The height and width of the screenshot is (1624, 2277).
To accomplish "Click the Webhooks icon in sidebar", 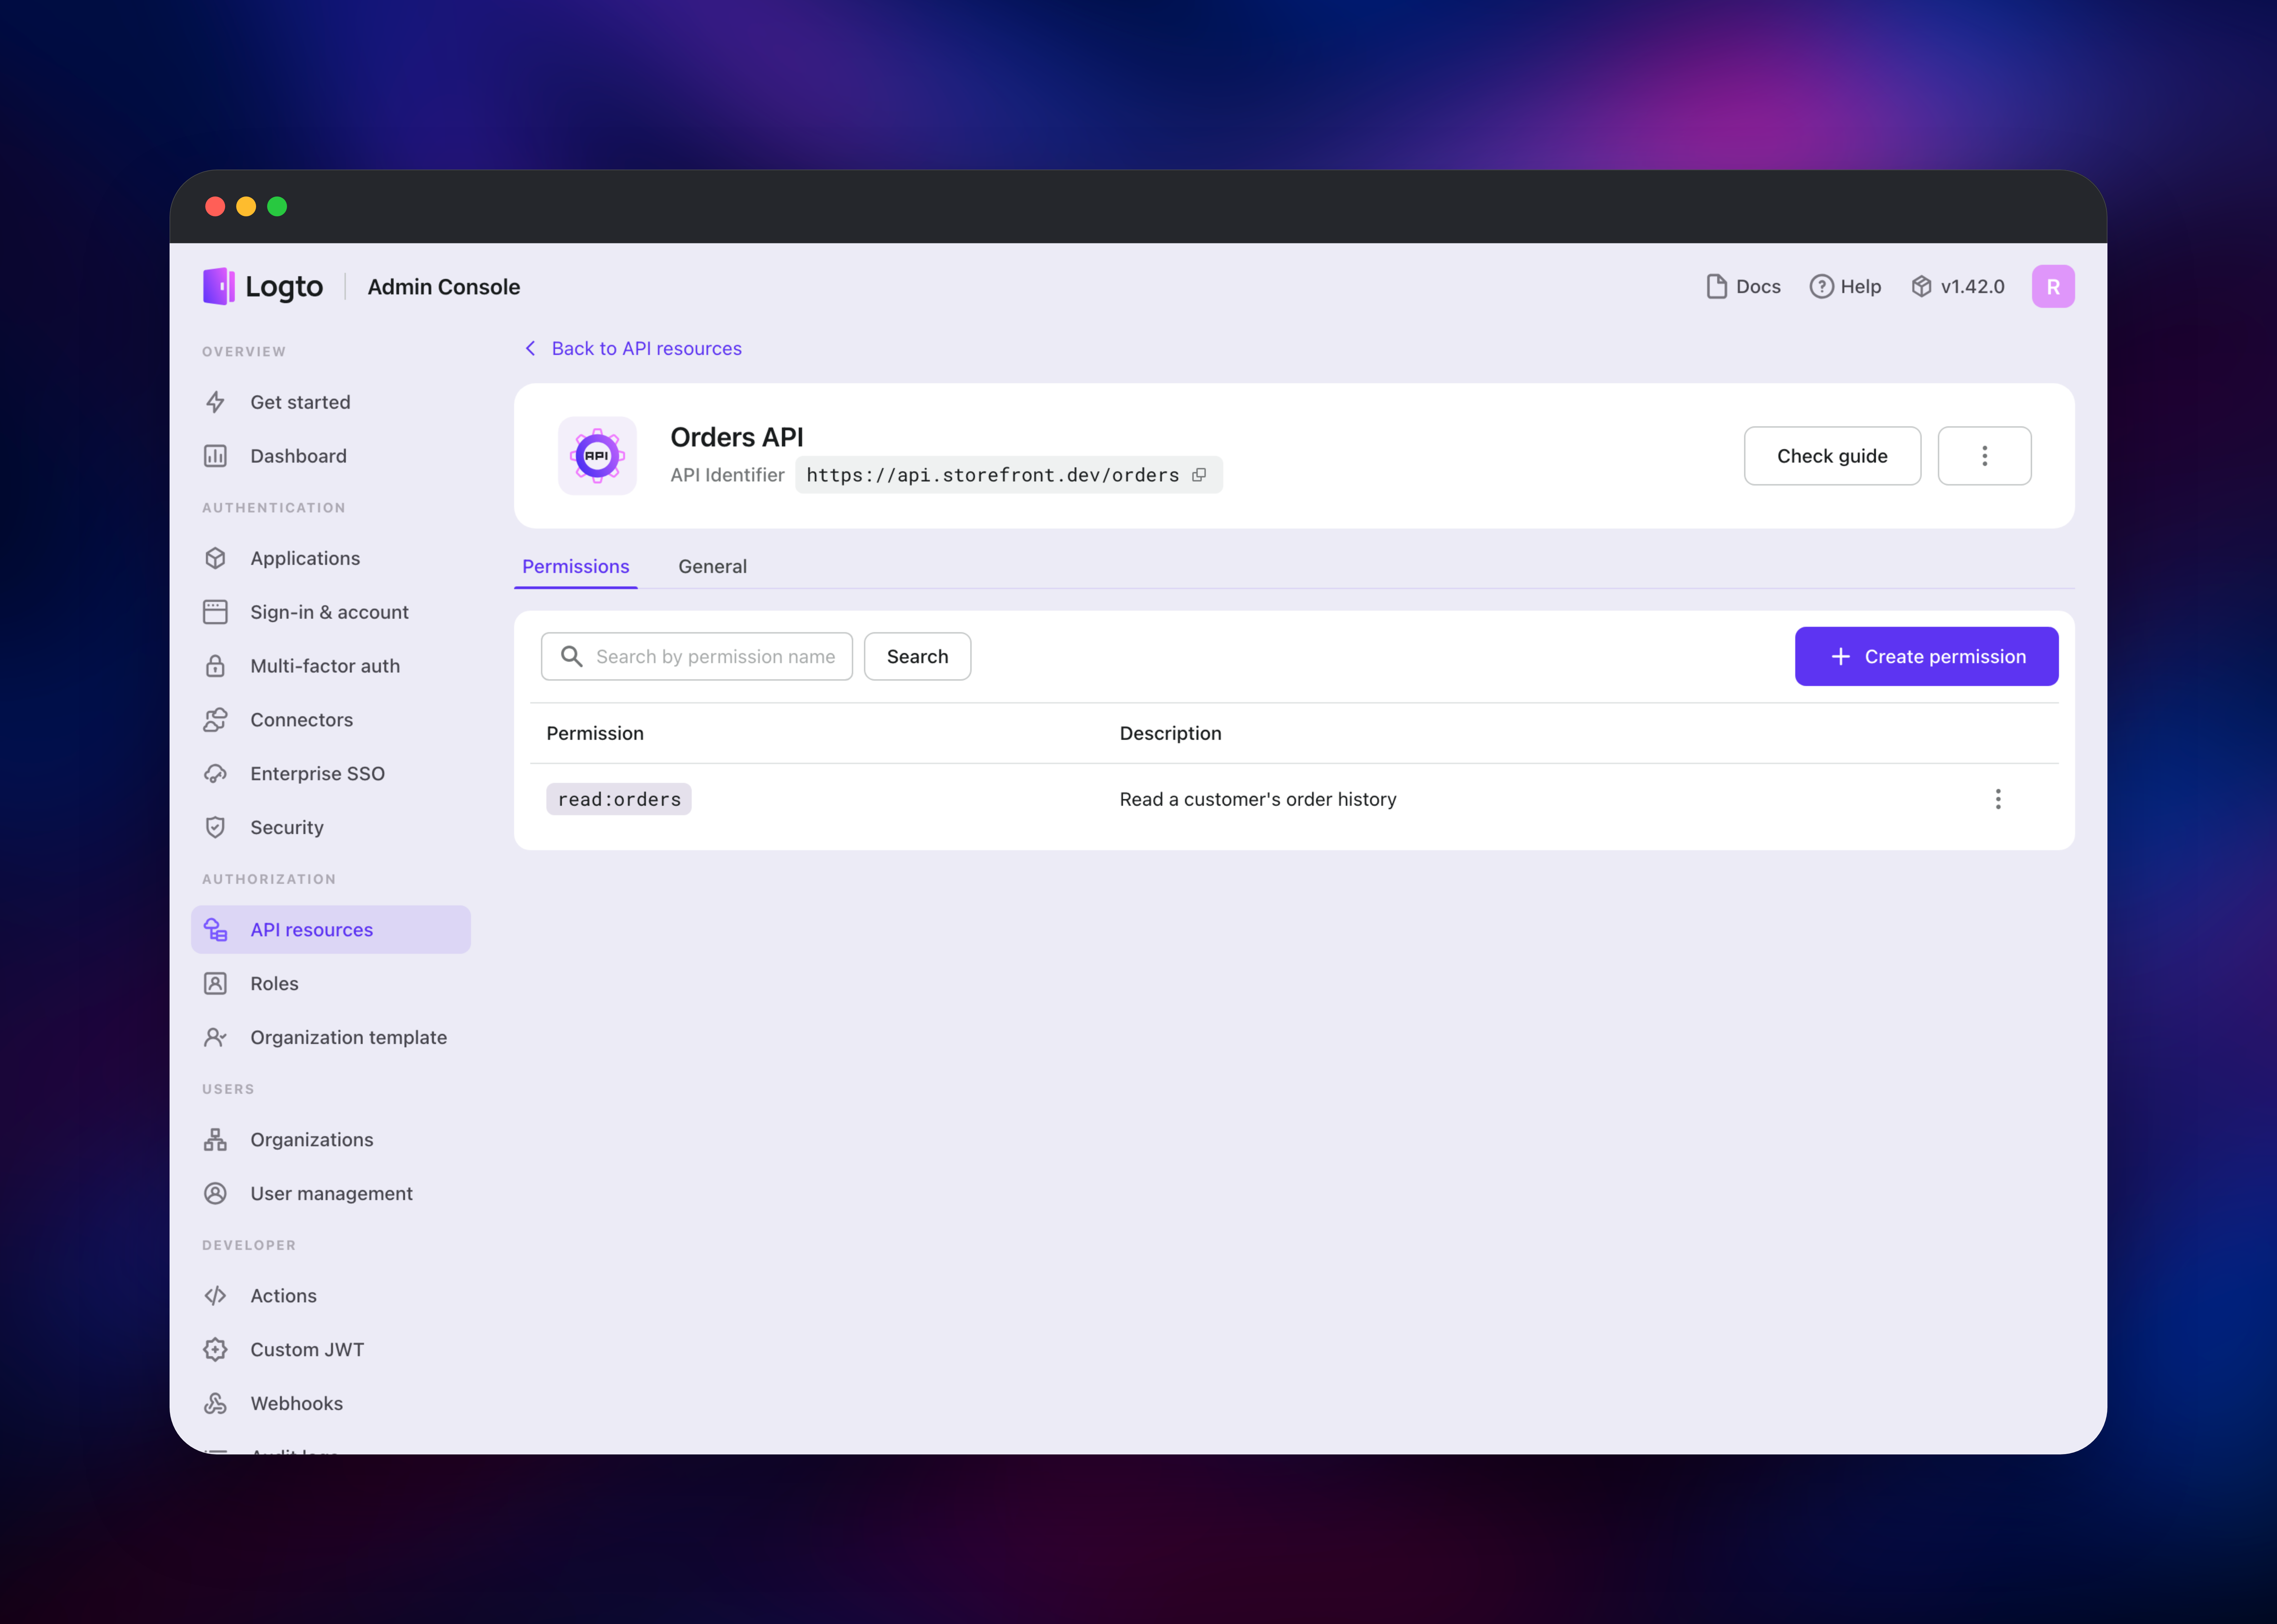I will pyautogui.click(x=215, y=1404).
